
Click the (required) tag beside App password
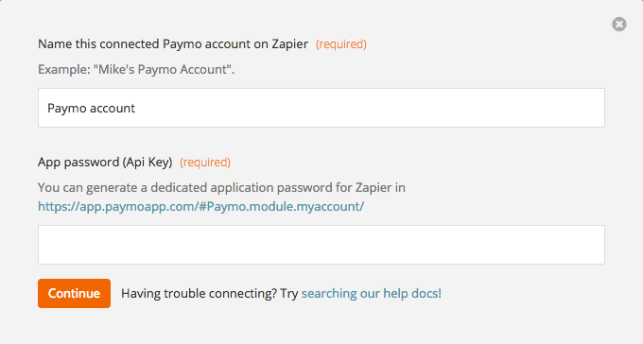[205, 163]
